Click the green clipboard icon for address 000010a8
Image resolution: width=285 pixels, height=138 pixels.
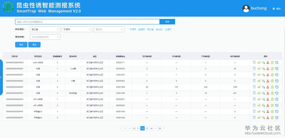coord(272,118)
